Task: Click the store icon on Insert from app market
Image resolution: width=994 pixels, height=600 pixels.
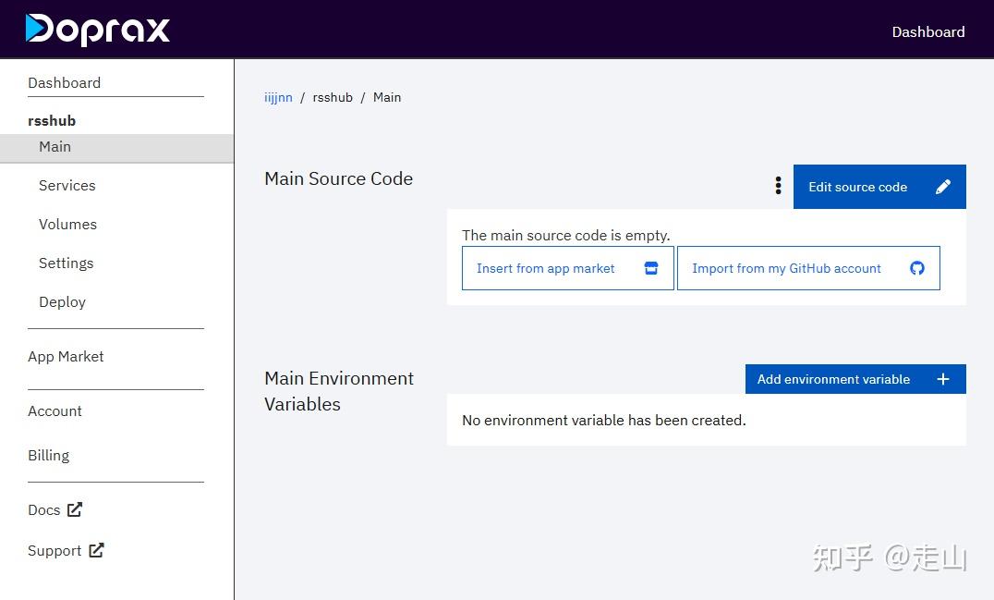Action: 651,268
